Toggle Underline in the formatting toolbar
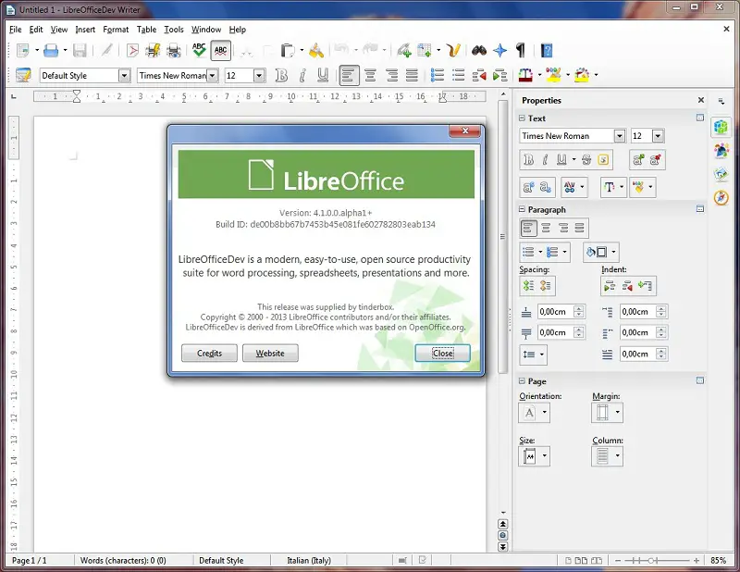This screenshot has height=572, width=740. pos(323,75)
